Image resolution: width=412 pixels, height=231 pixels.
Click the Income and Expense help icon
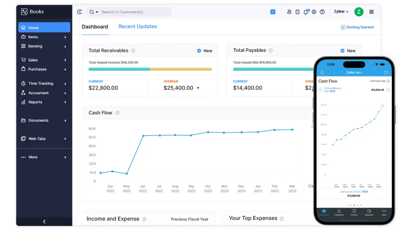point(144,219)
